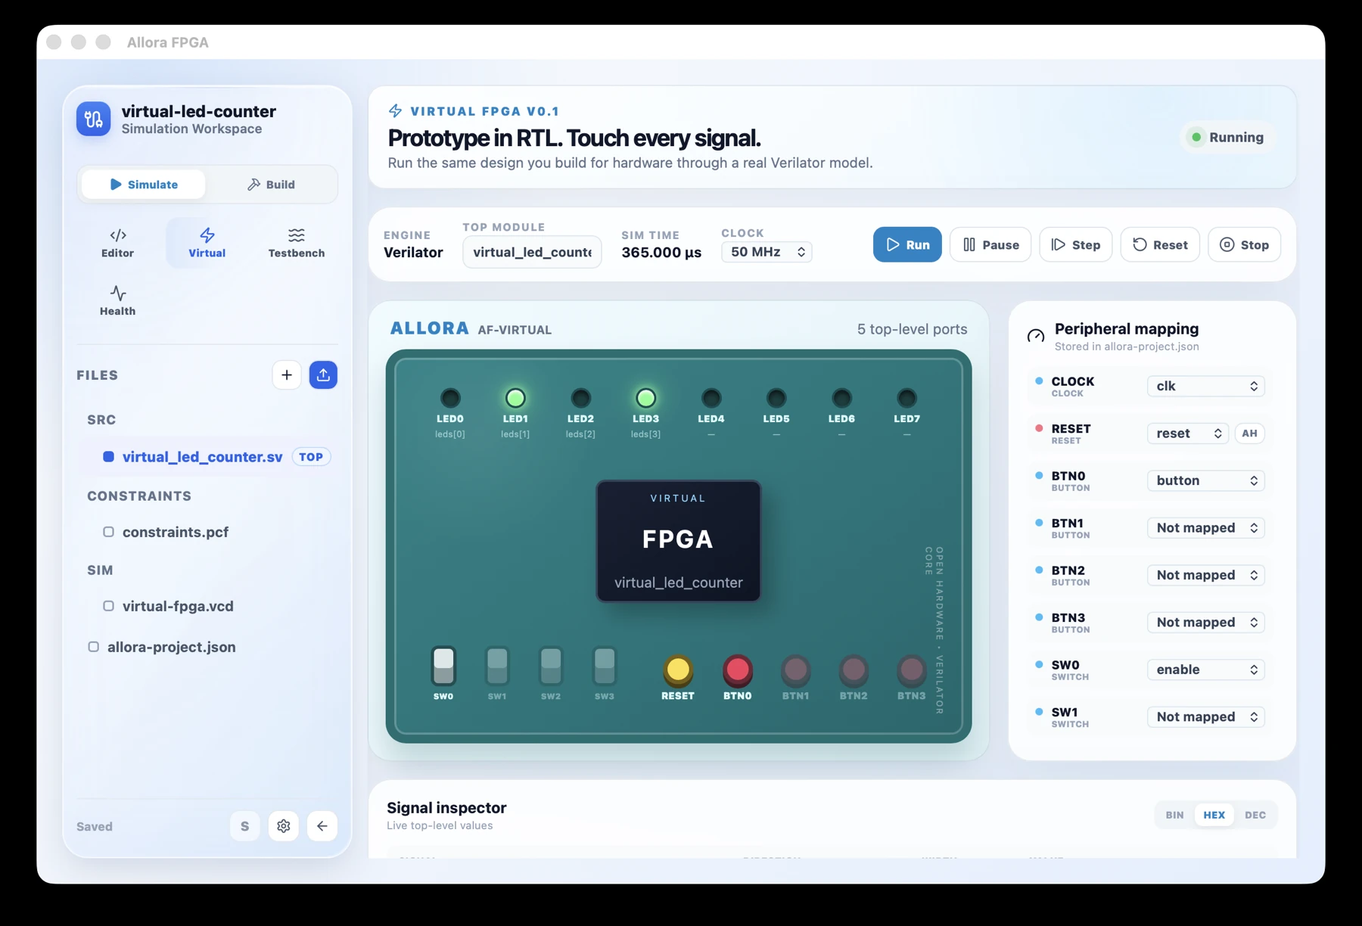1362x926 pixels.
Task: Toggle the SW1 switch on the board
Action: pos(497,666)
